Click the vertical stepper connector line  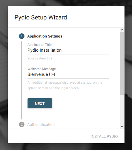pos(22,80)
